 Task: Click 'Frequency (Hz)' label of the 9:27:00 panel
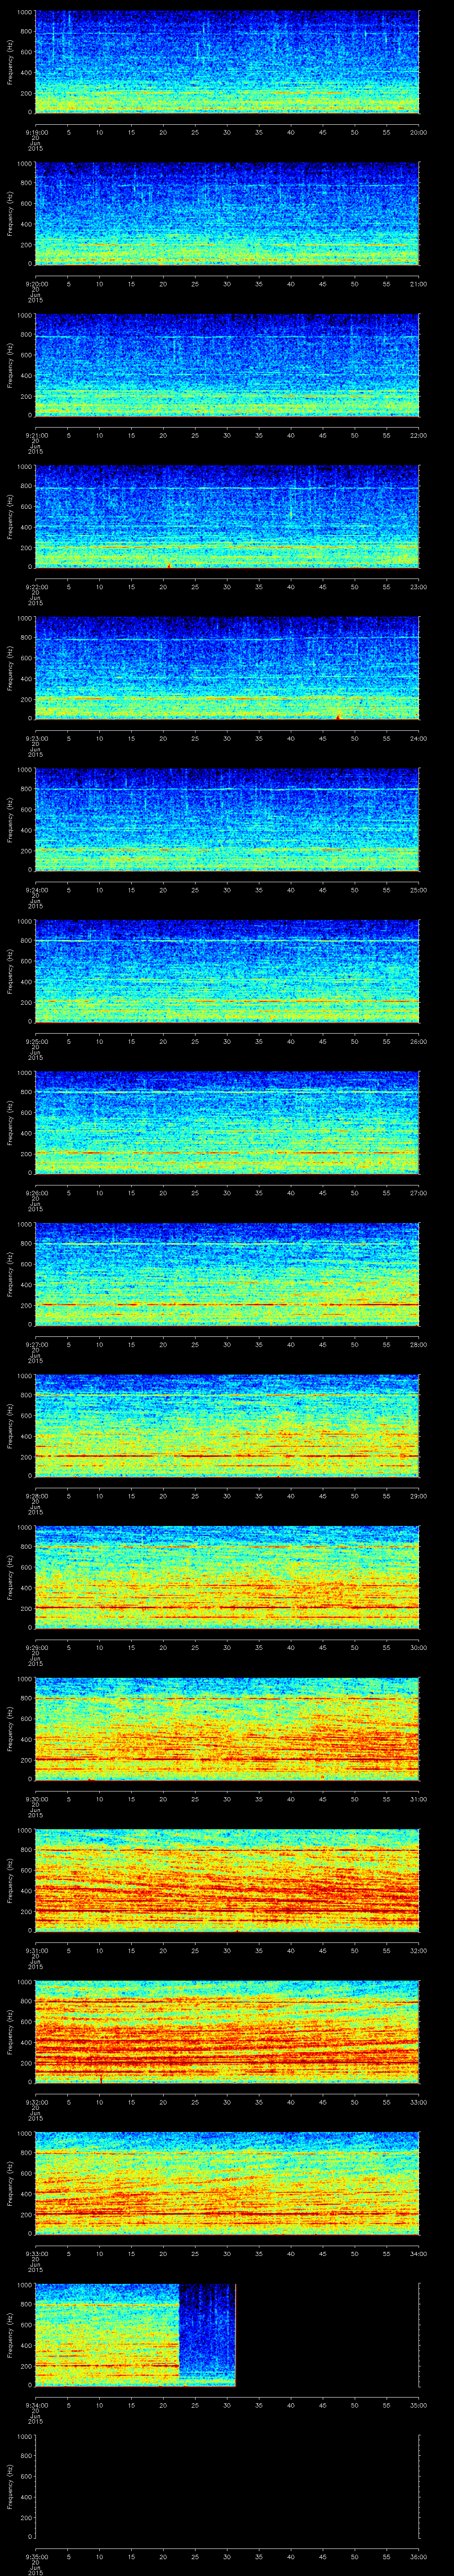coord(10,1274)
